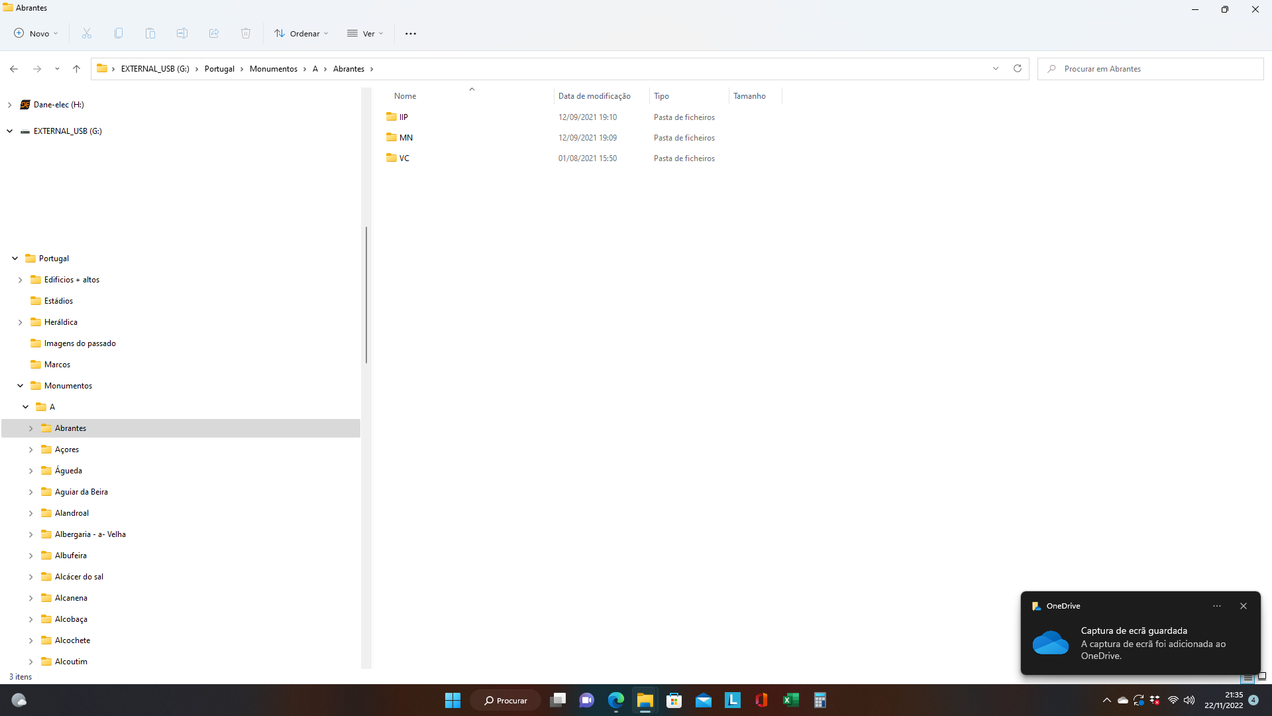The width and height of the screenshot is (1272, 716).
Task: Open the Ver view dropdown
Action: pos(365,33)
